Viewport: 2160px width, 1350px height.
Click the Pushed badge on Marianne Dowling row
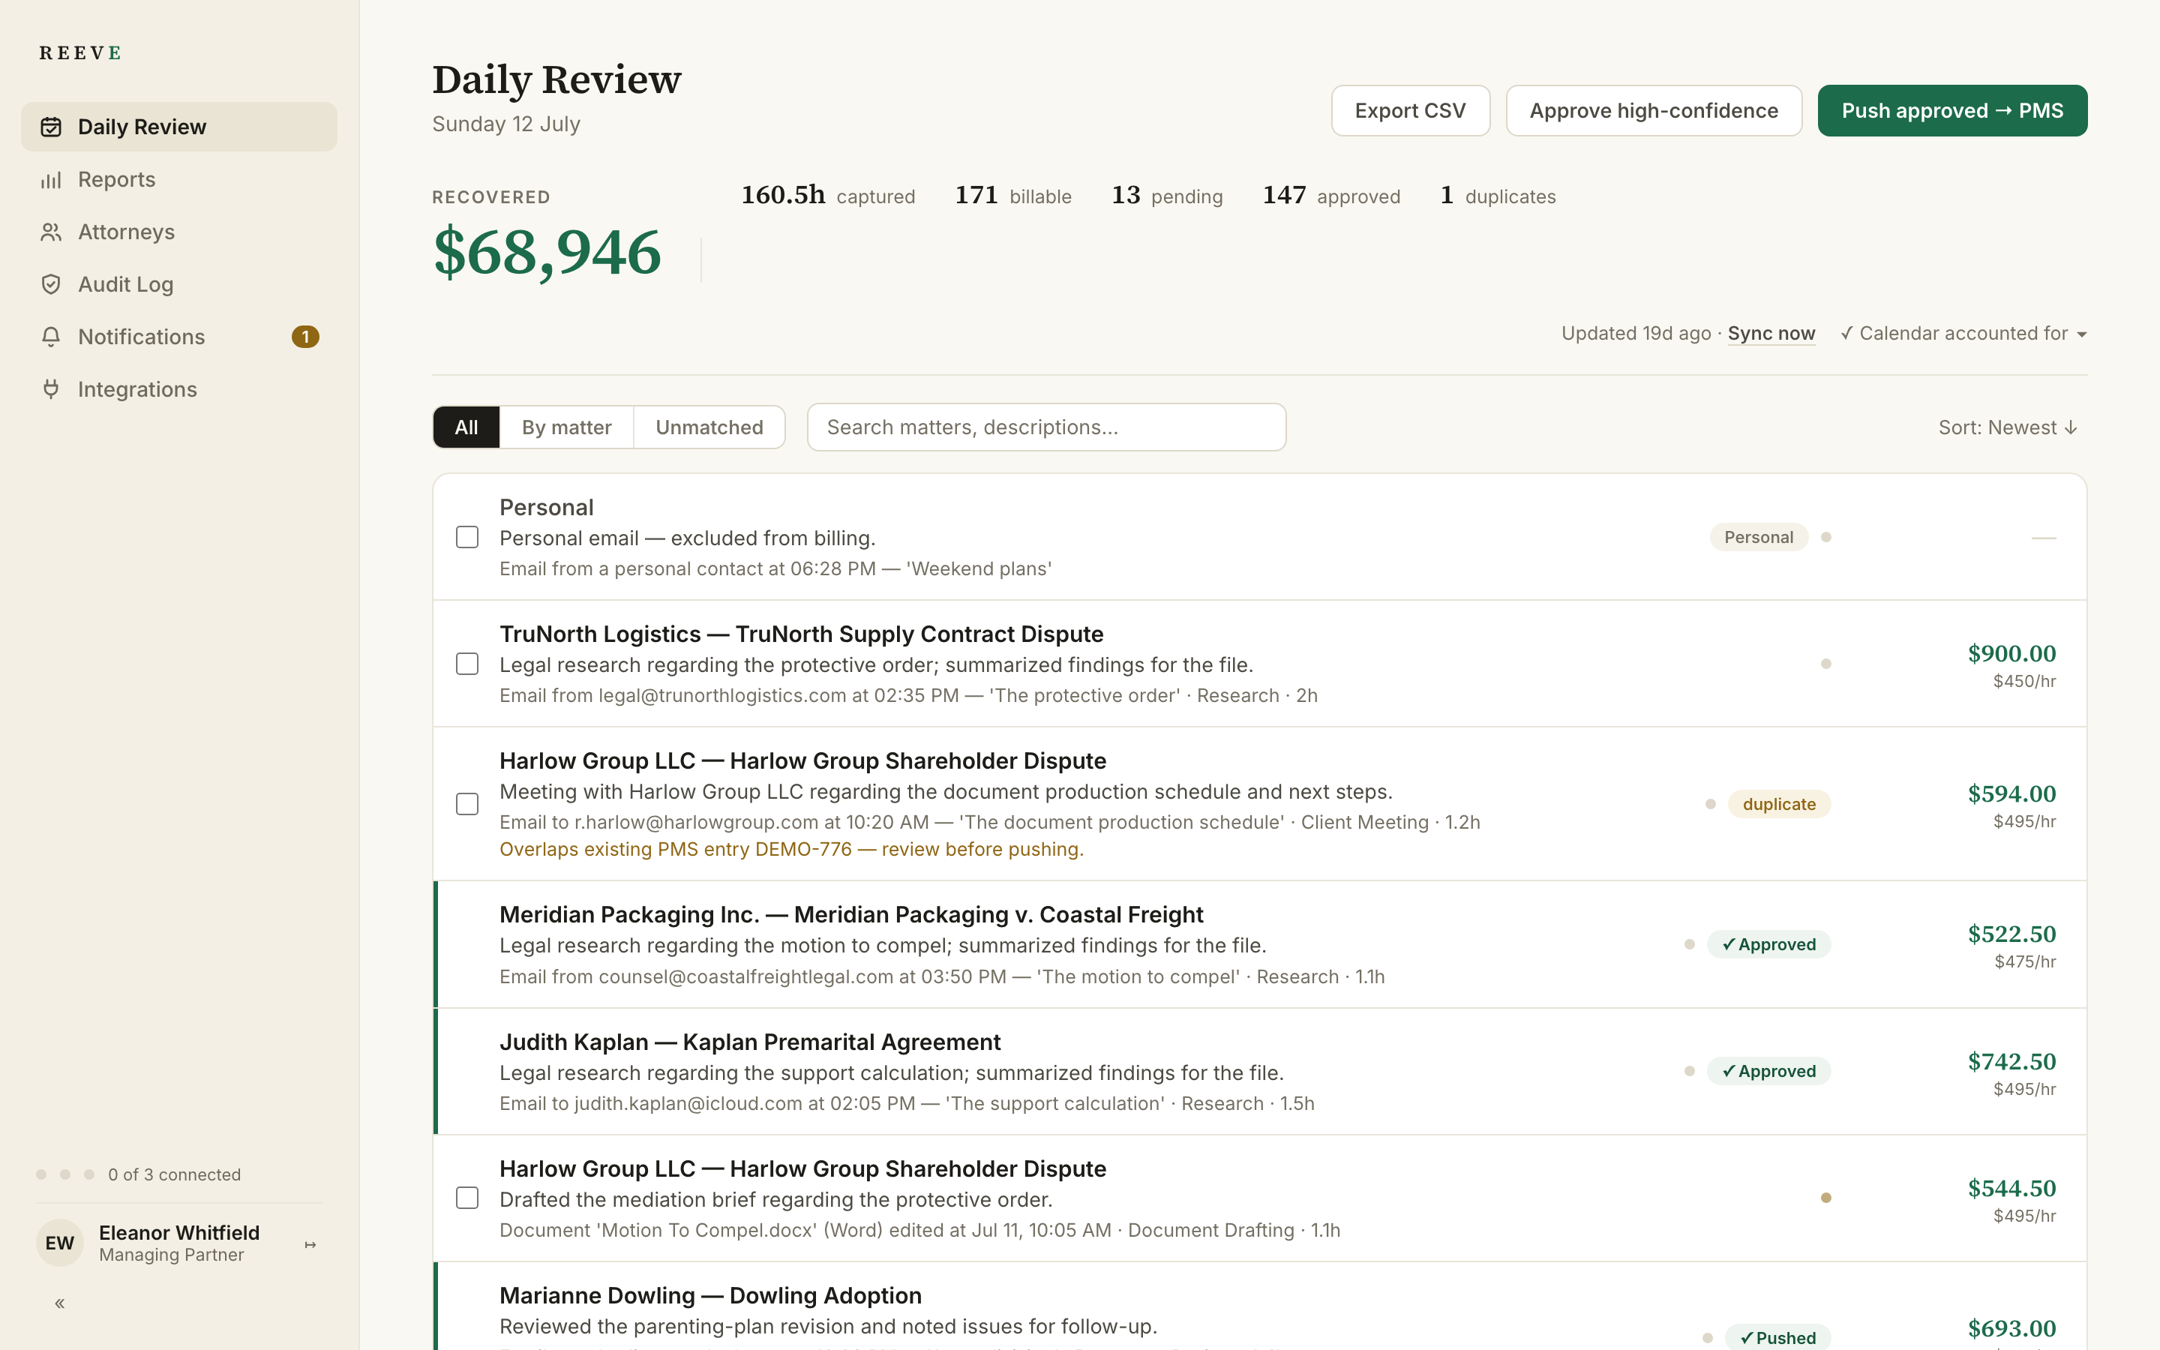pyautogui.click(x=1778, y=1337)
